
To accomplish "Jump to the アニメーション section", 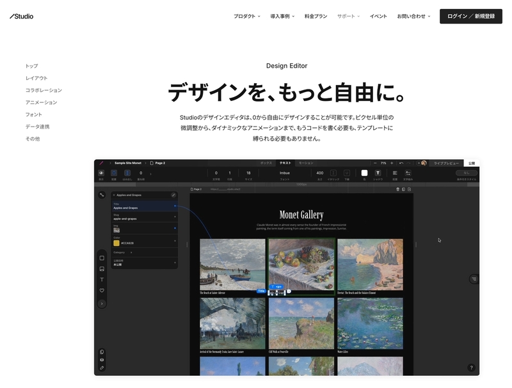I will [x=41, y=102].
